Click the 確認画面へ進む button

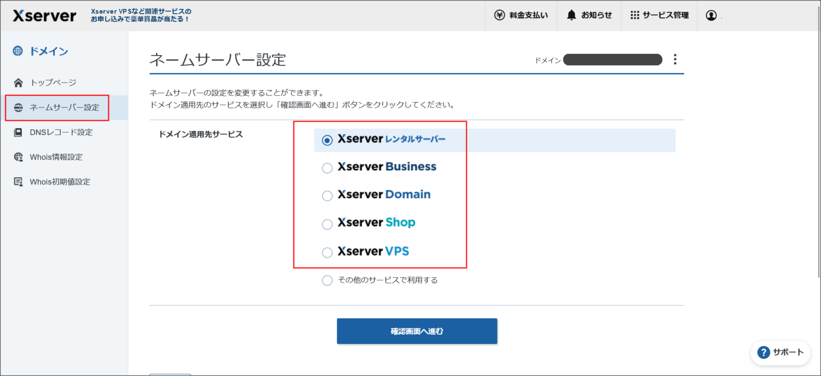click(x=416, y=331)
